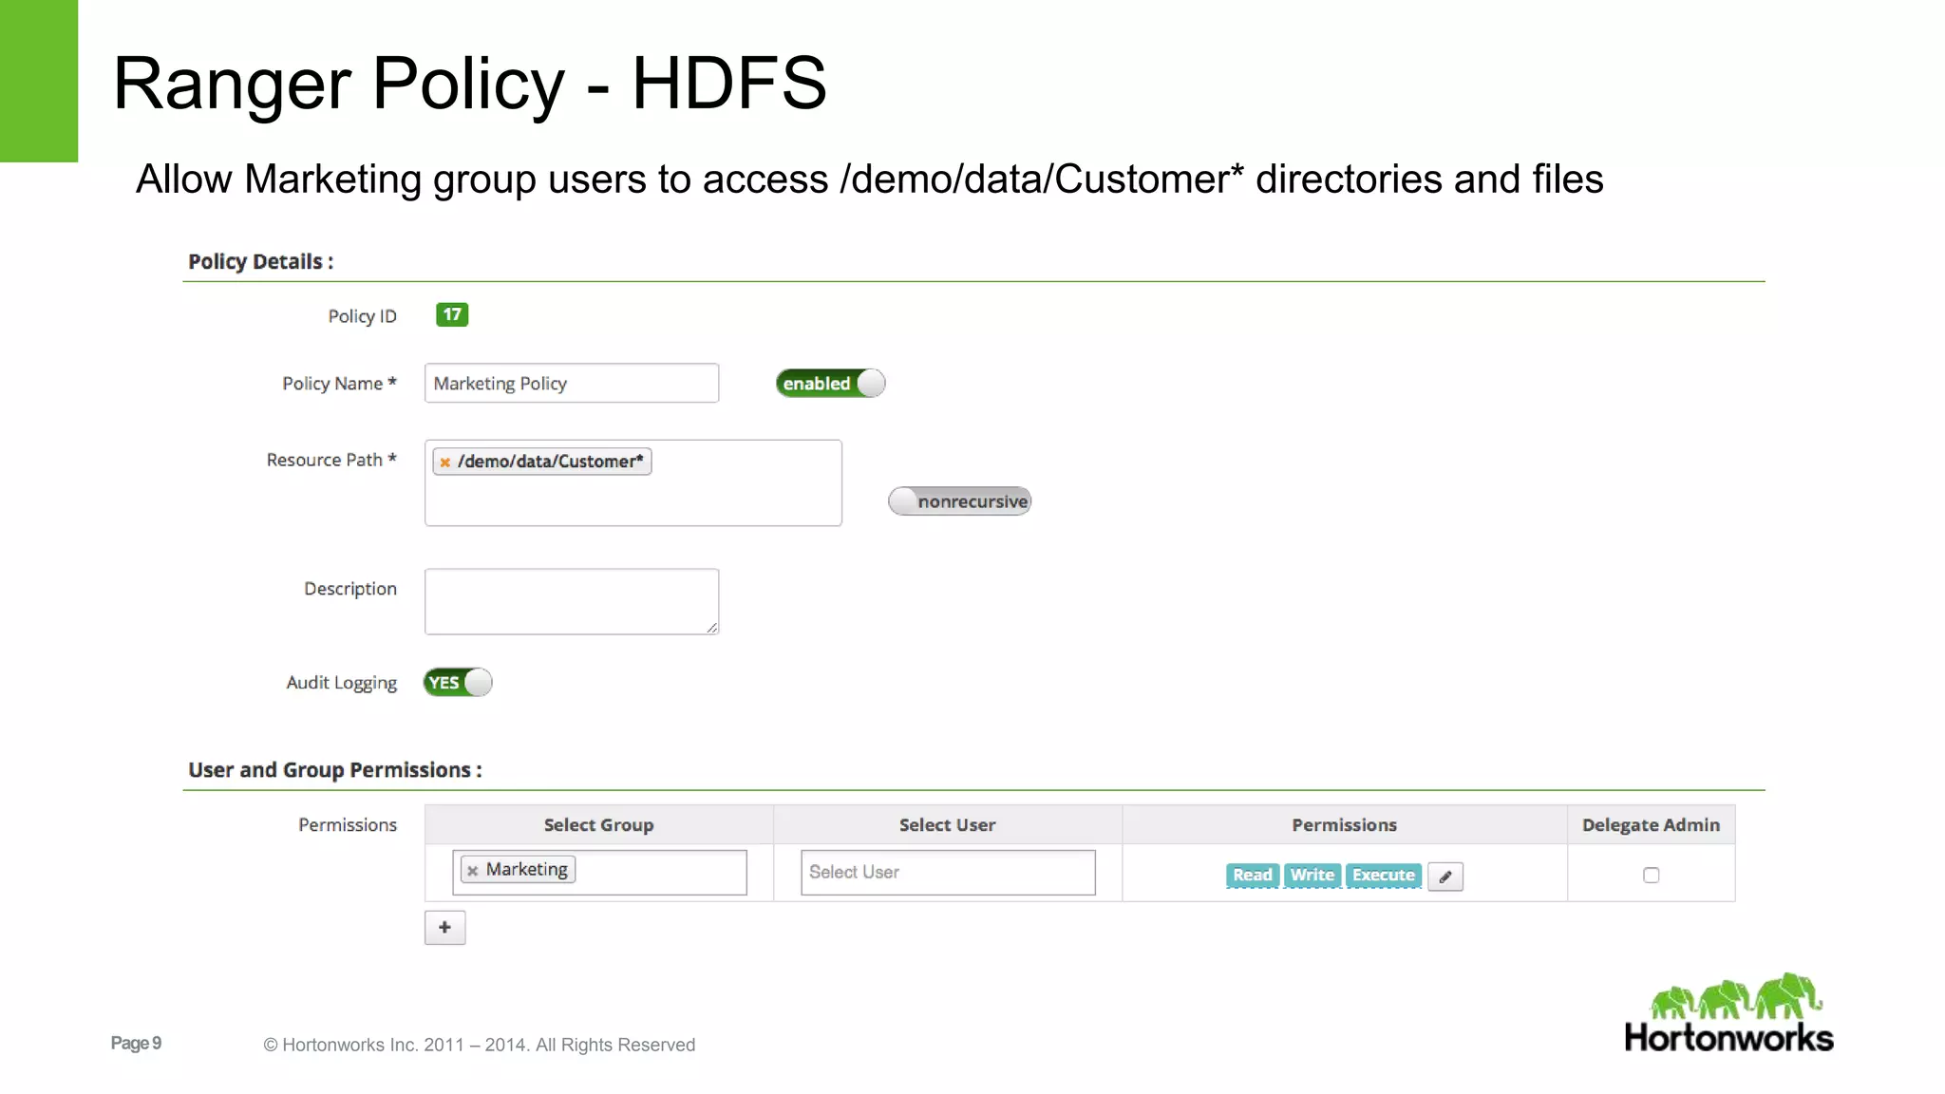Click the plus add permission row button
The height and width of the screenshot is (1094, 1945).
(x=444, y=928)
